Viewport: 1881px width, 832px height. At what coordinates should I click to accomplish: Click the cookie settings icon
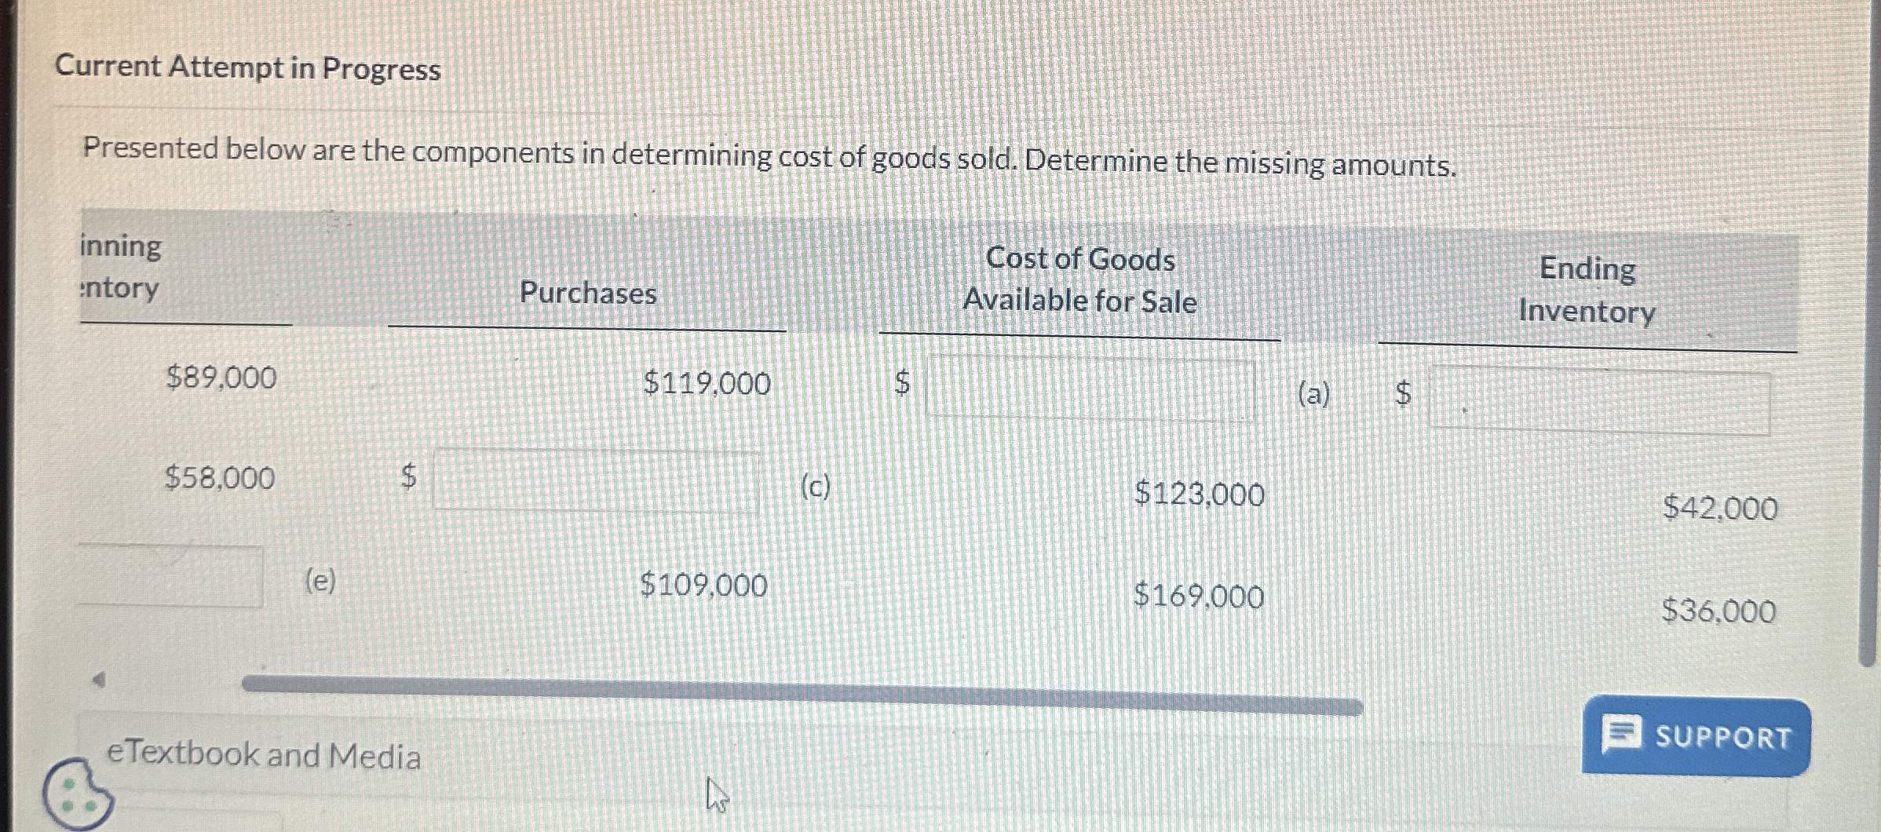77,794
